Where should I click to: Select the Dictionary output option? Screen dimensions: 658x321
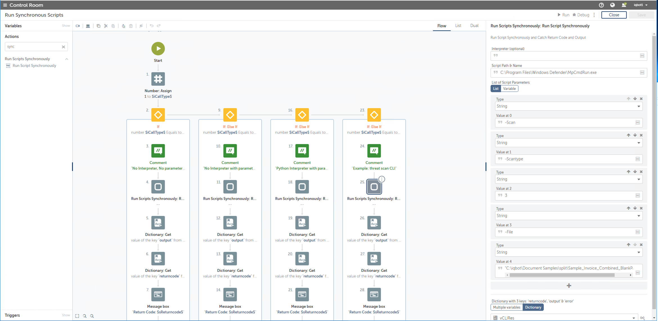[533, 307]
